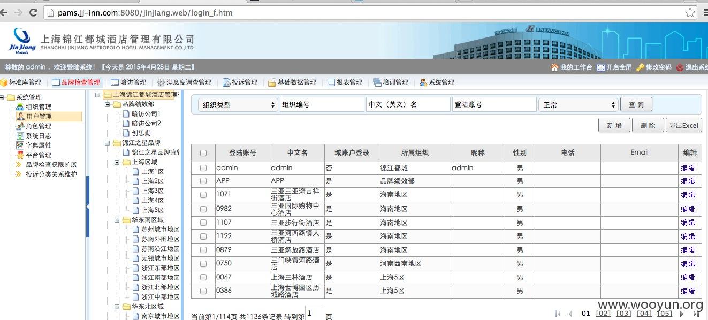This screenshot has width=708, height=320.
Task: Click 编辑 link for the admin row
Action: [x=688, y=168]
